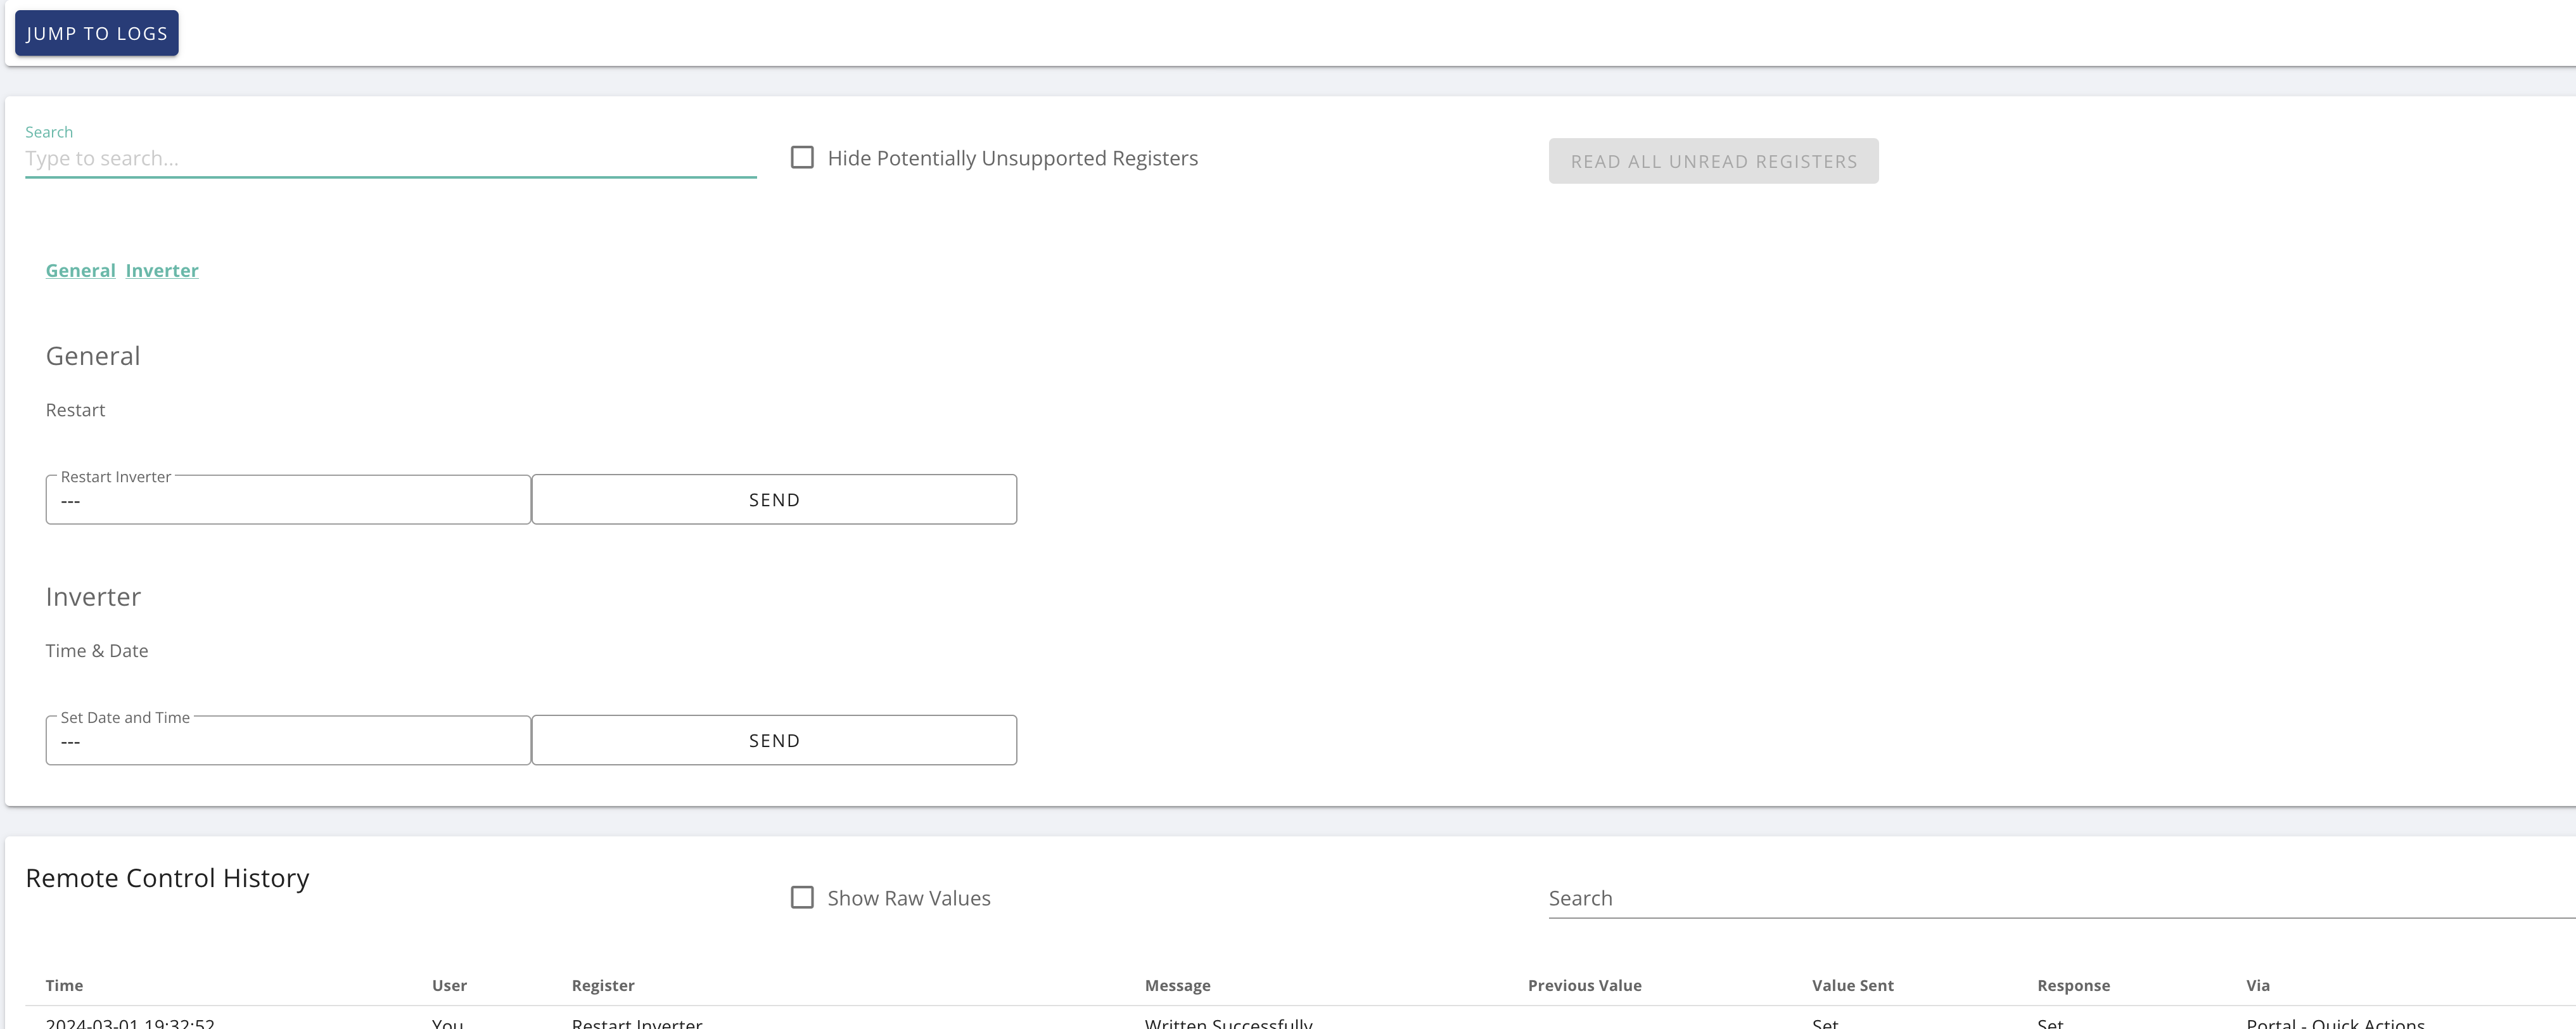
Task: Toggle Show Raw Values checkbox
Action: tap(802, 898)
